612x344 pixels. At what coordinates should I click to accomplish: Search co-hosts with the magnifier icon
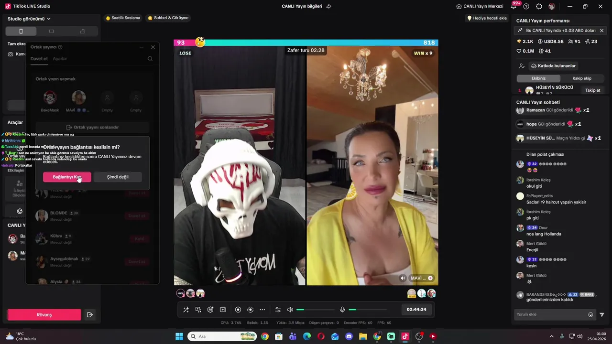[x=150, y=59]
